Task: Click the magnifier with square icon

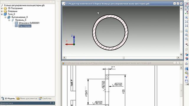Action: [187, 39]
